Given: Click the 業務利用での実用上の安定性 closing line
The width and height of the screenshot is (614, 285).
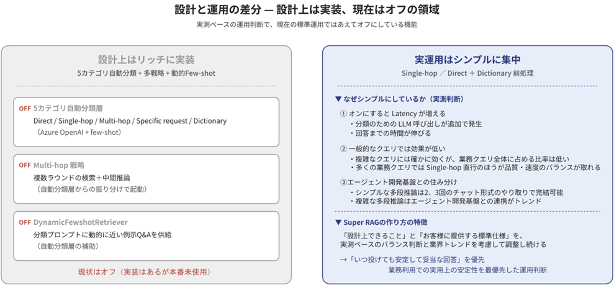Looking at the screenshot, I should point(467,270).
